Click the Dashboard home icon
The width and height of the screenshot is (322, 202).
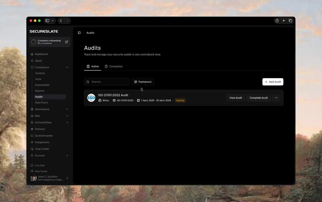point(32,54)
